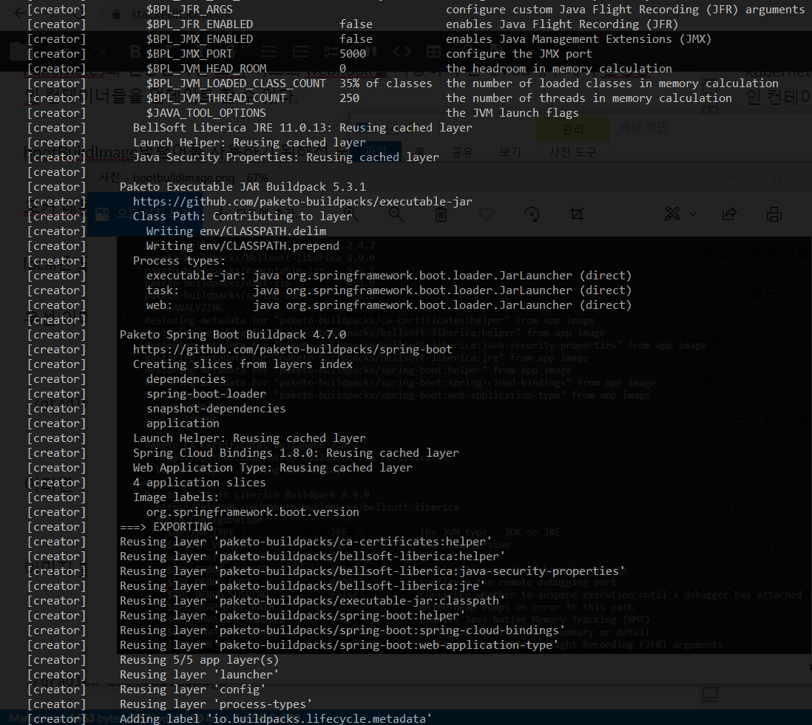Click the browser back arrow behind terminal
Screen dimensions: 812x725
tap(20, 13)
